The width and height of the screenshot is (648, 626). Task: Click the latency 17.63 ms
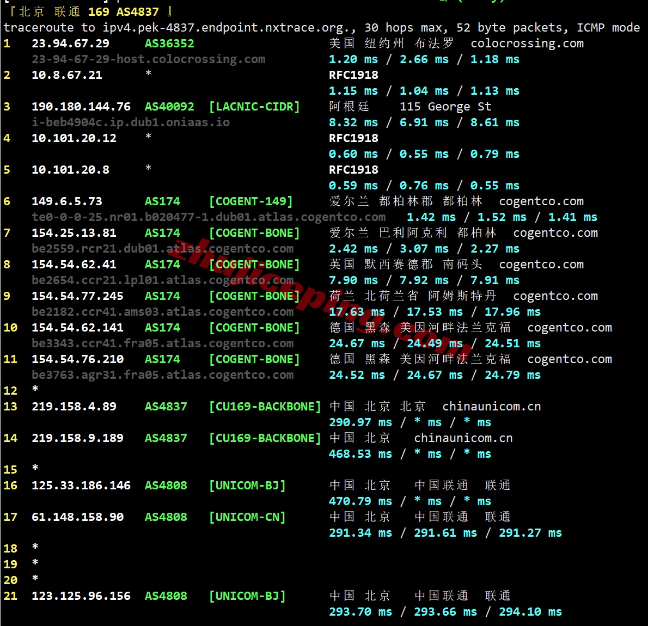pos(357,312)
